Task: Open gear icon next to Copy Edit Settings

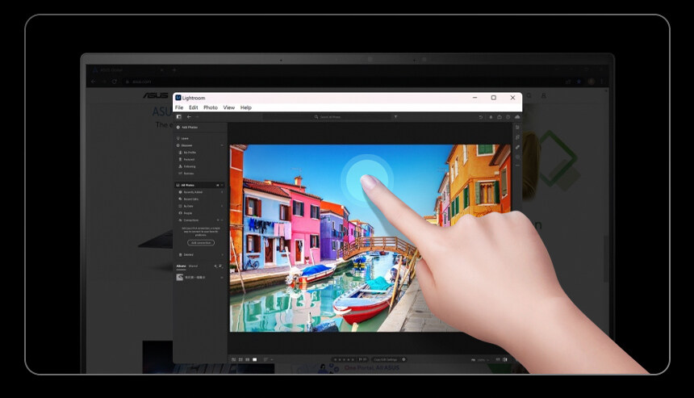Action: [x=403, y=359]
